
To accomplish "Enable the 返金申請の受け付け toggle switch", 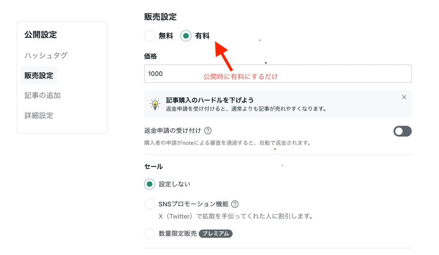I will (x=402, y=131).
